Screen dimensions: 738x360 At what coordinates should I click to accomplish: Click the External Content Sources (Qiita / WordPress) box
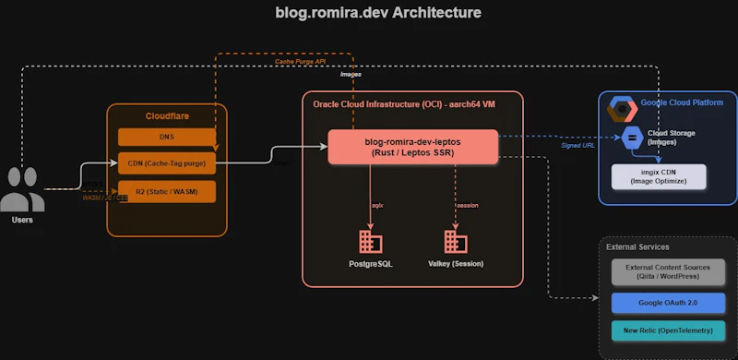[x=668, y=272]
